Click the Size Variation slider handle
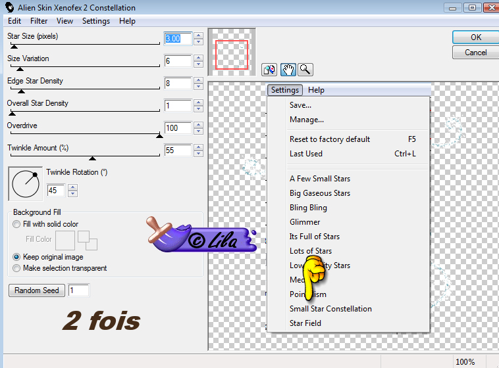 [20, 69]
